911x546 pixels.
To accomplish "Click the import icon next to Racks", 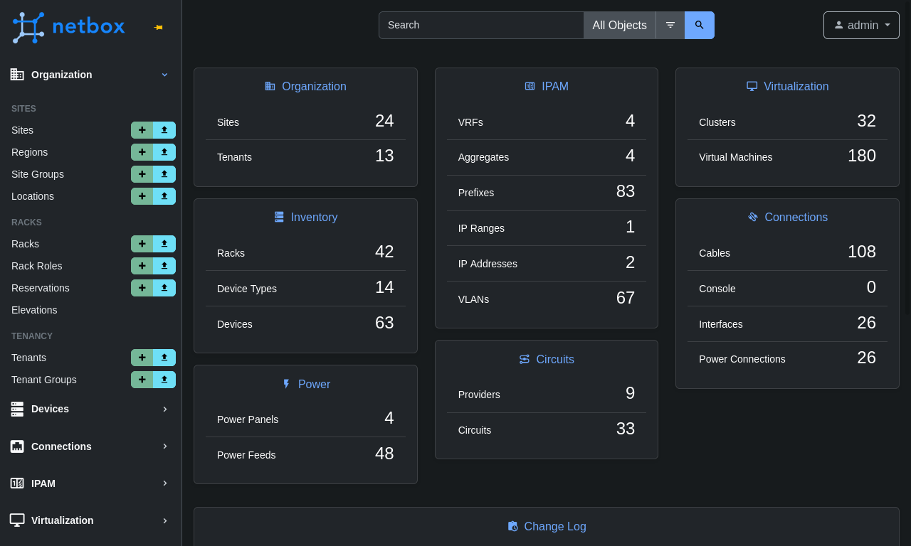I will (x=164, y=244).
